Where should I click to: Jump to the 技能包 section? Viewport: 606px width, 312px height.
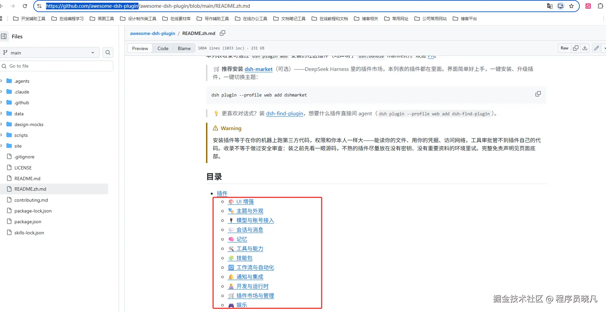pyautogui.click(x=240, y=258)
